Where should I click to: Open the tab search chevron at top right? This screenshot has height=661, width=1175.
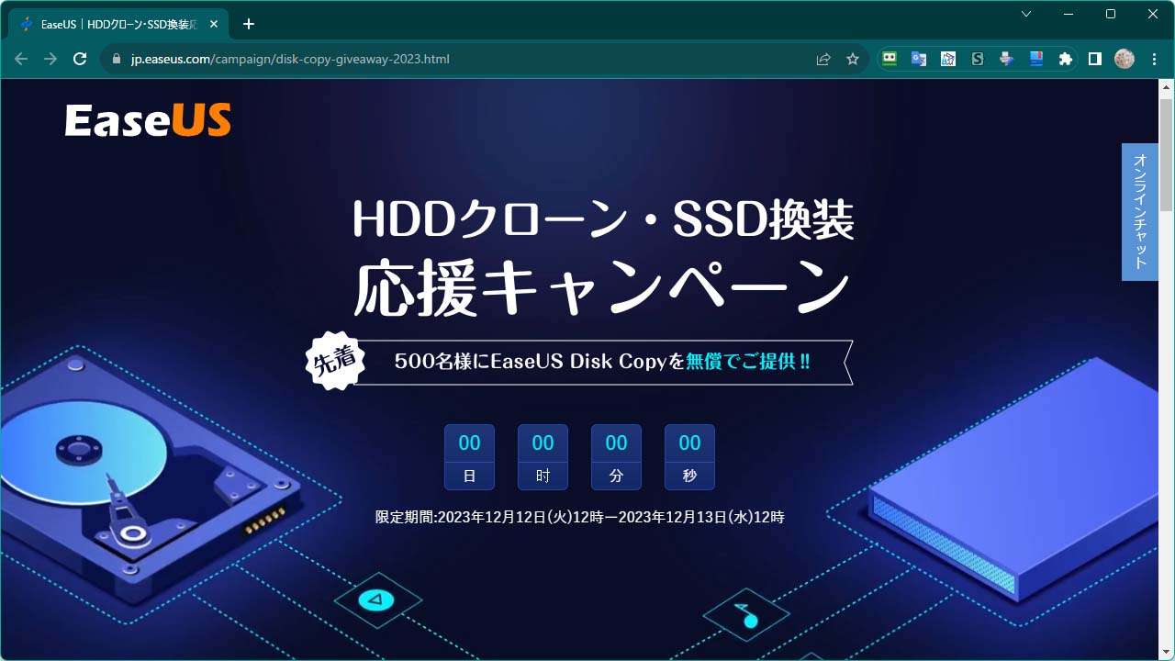tap(1025, 14)
